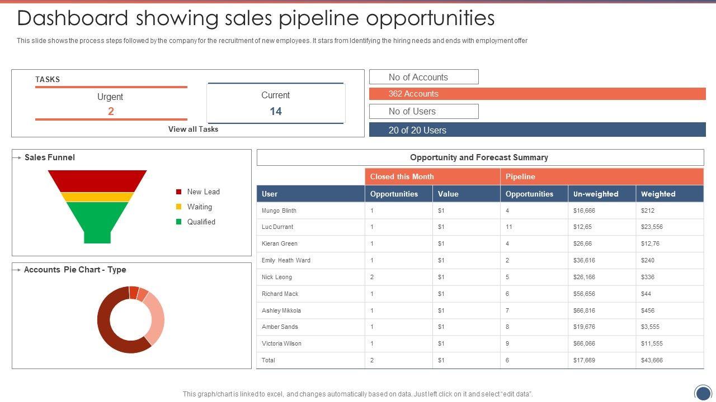Select the Current tasks card
Viewport: 716px width, 402px height.
(275, 103)
